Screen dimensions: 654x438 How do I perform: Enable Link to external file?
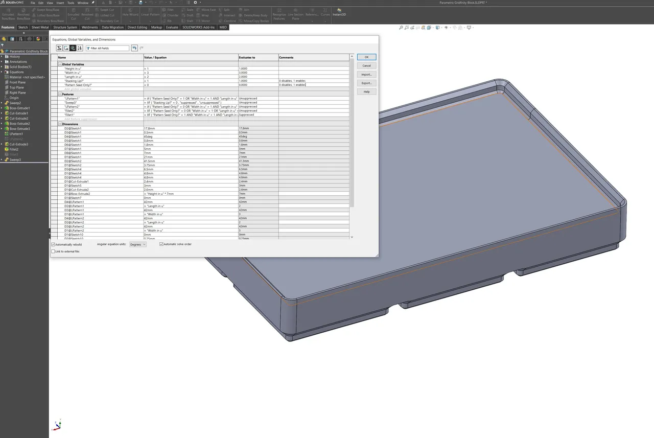click(53, 251)
